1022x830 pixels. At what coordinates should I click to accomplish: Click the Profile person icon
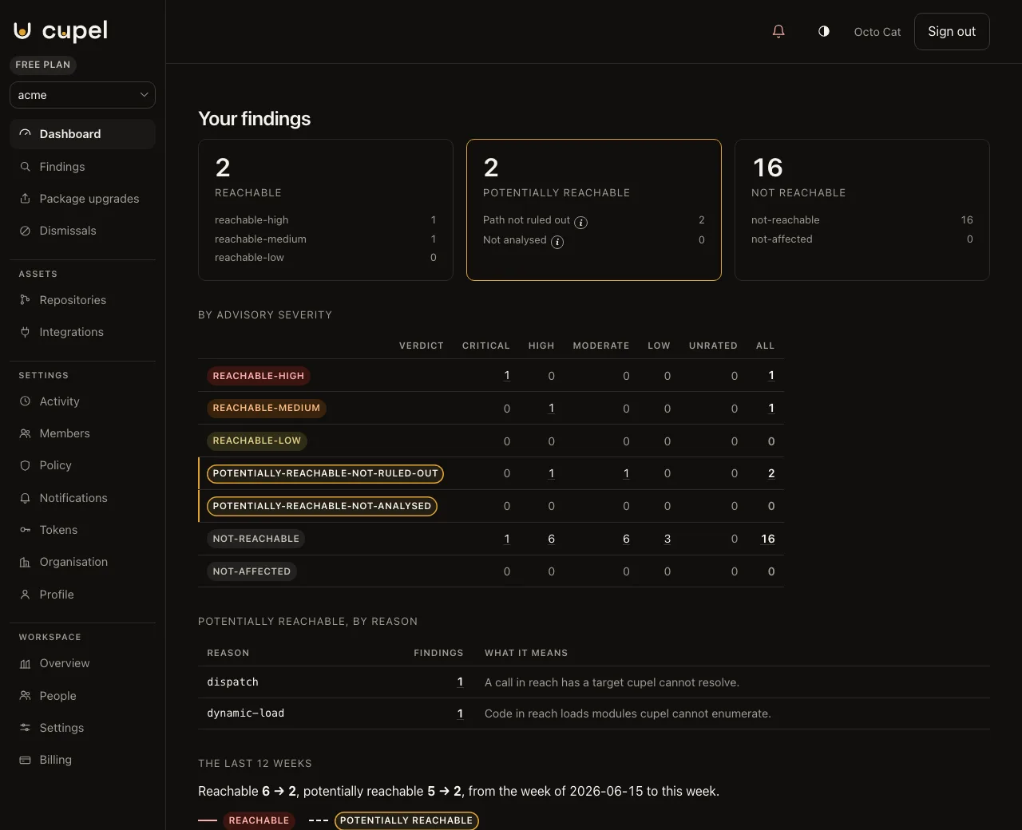26,595
